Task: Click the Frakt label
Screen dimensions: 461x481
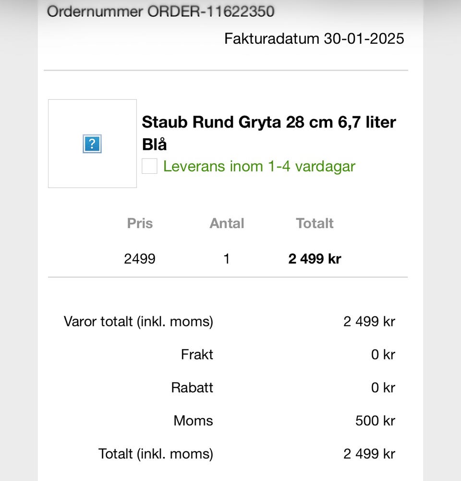Action: pos(197,355)
